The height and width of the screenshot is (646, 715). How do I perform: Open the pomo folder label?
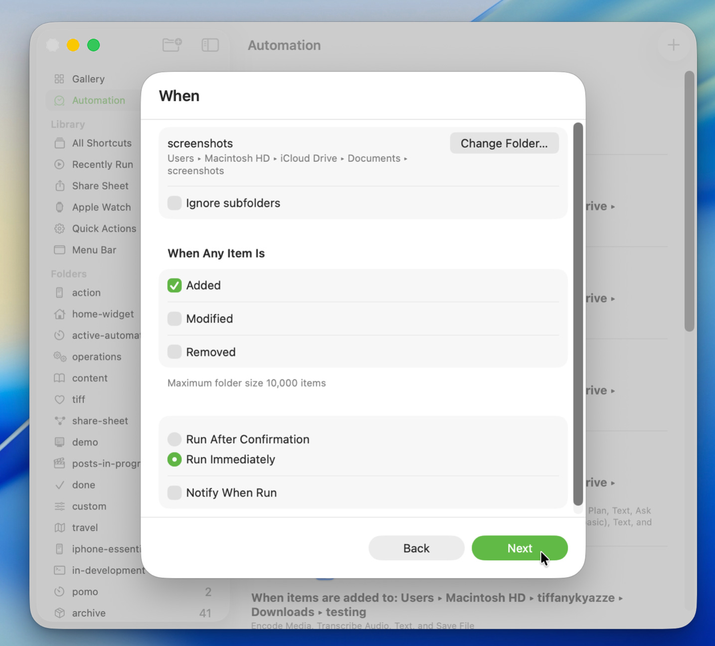coord(85,592)
